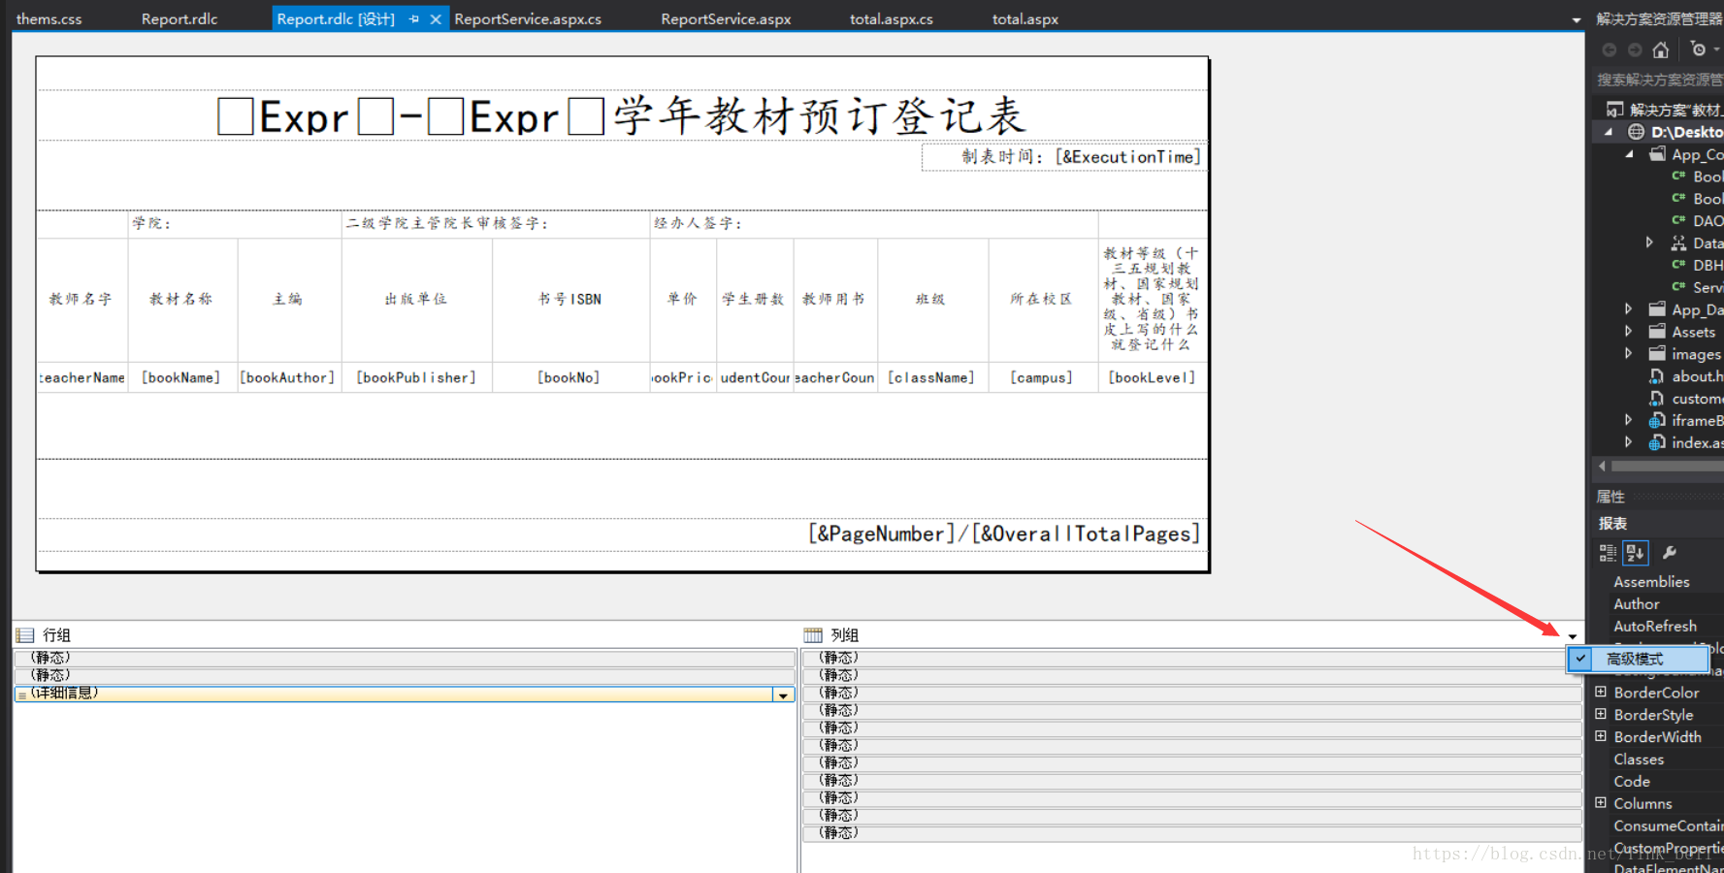This screenshot has width=1724, height=873.
Task: Select the DAO C# file icon
Action: point(1678,220)
